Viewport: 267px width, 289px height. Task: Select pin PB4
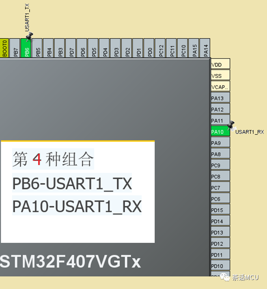pos(48,48)
